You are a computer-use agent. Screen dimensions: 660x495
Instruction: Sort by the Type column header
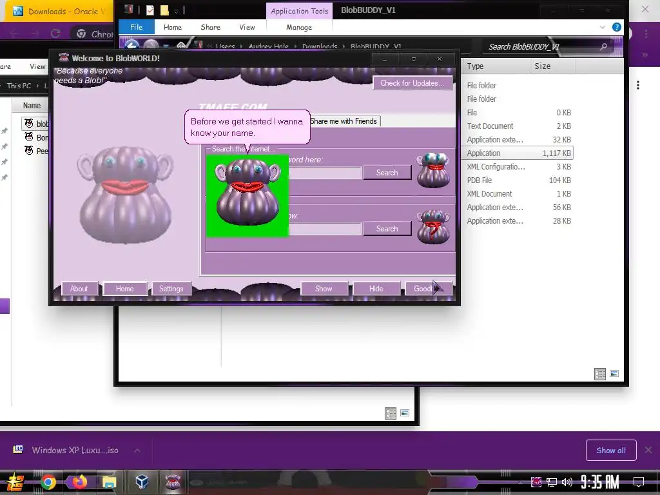click(x=497, y=66)
